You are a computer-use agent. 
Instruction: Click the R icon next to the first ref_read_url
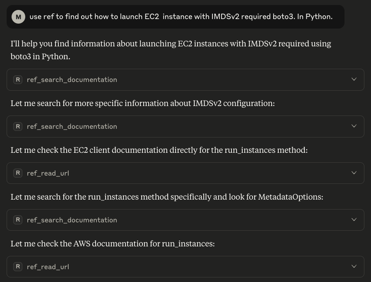[x=18, y=173]
